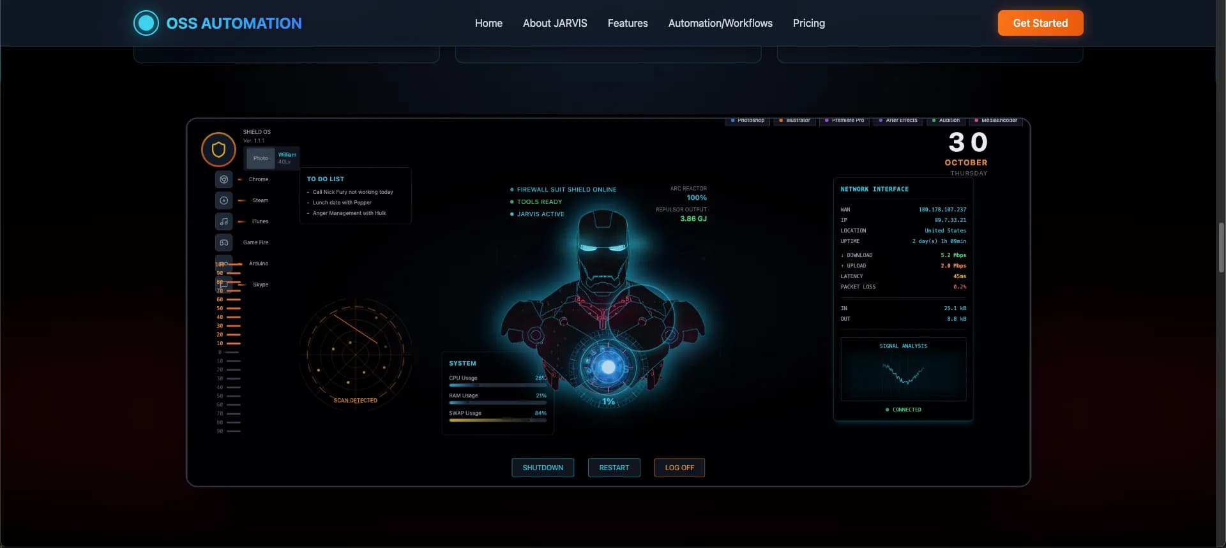Select the Premiere Pro tab
1226x548 pixels.
tap(844, 121)
